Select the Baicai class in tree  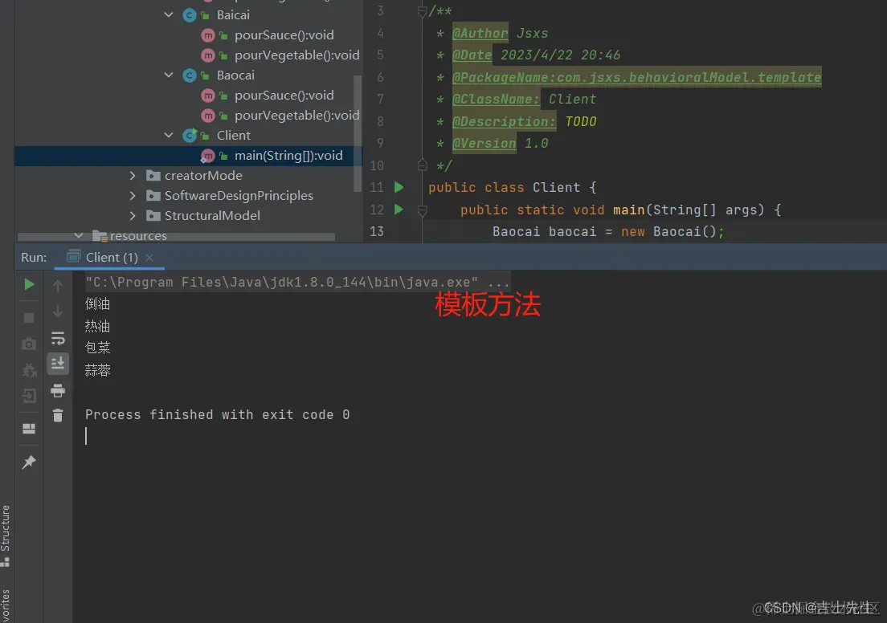click(x=233, y=15)
